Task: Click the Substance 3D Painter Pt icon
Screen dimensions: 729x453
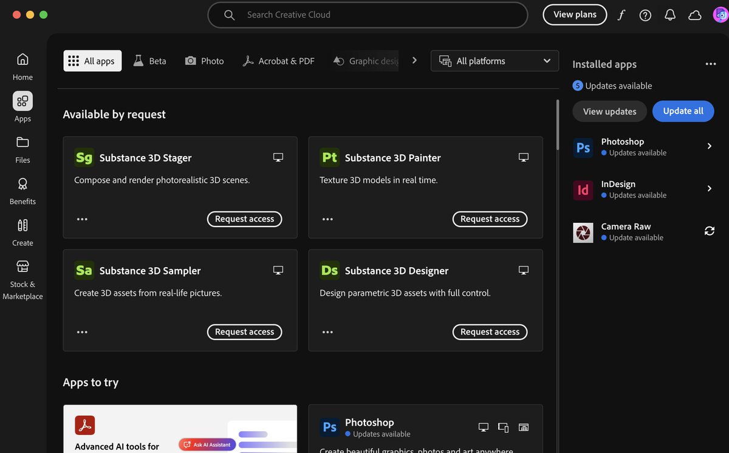Action: tap(329, 157)
